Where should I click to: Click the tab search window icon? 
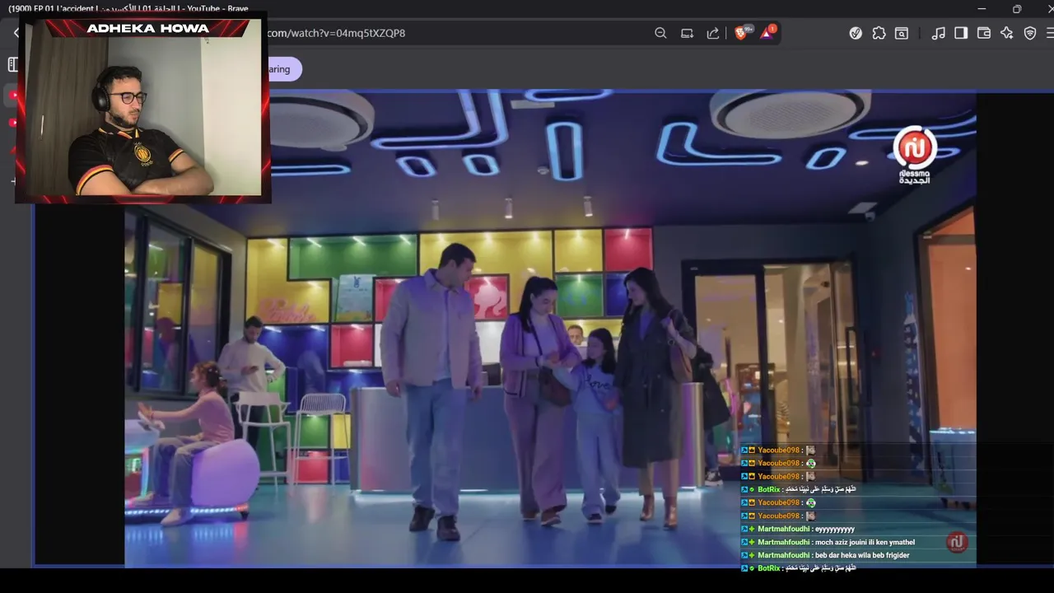pyautogui.click(x=902, y=33)
